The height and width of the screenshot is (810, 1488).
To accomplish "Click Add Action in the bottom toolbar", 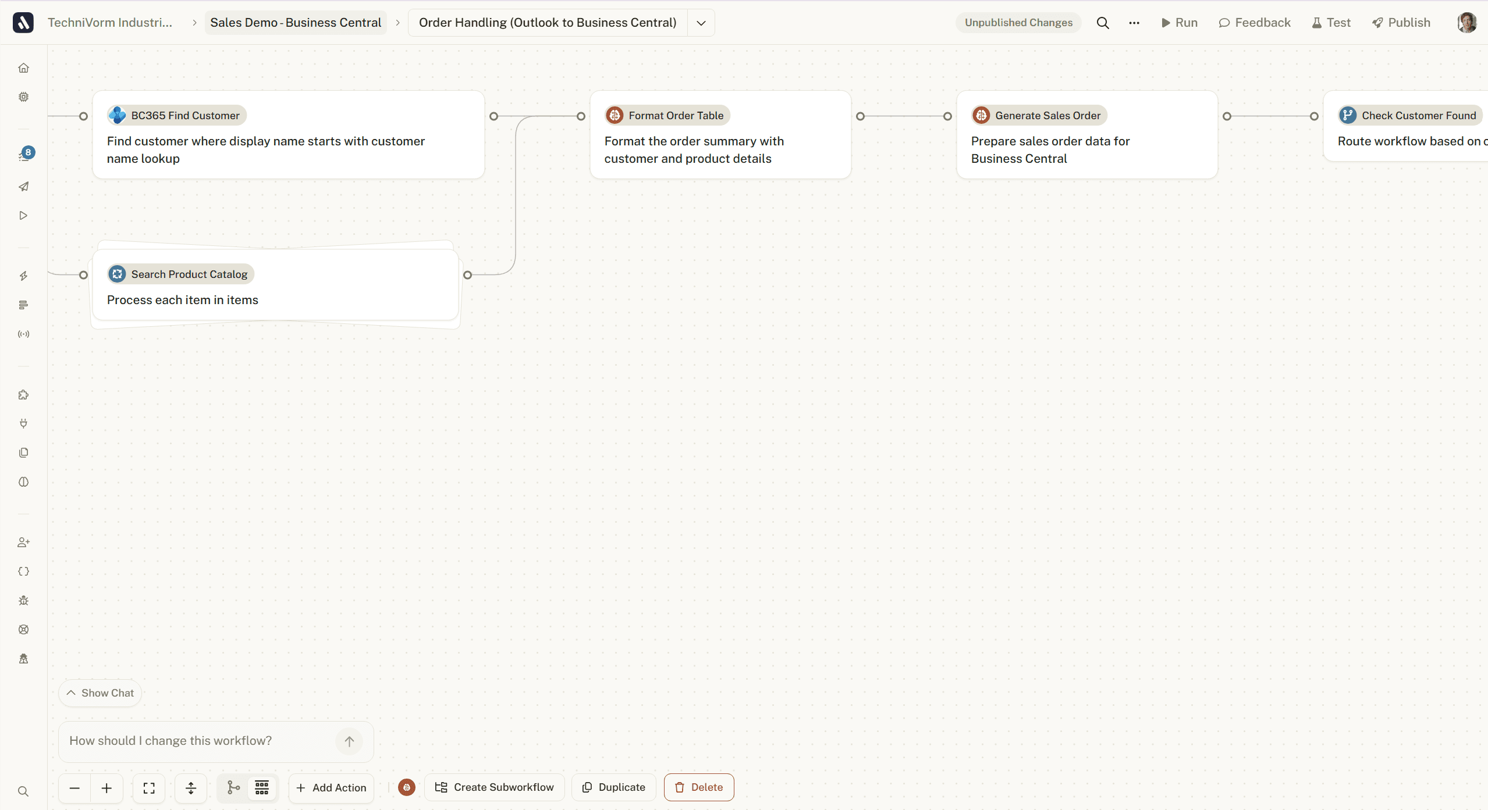I will click(x=331, y=788).
